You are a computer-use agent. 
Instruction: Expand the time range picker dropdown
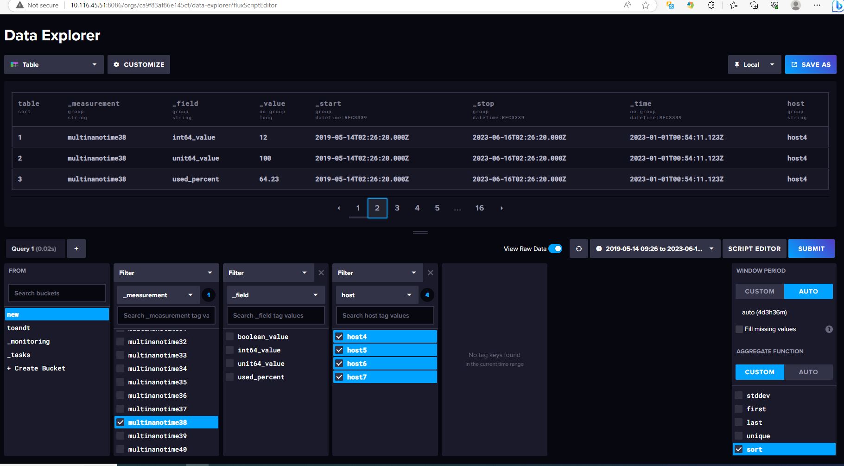coord(655,249)
